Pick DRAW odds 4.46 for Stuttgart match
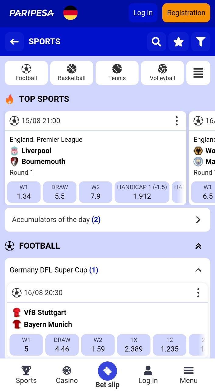Screen dimensions: 215x391 62,345
